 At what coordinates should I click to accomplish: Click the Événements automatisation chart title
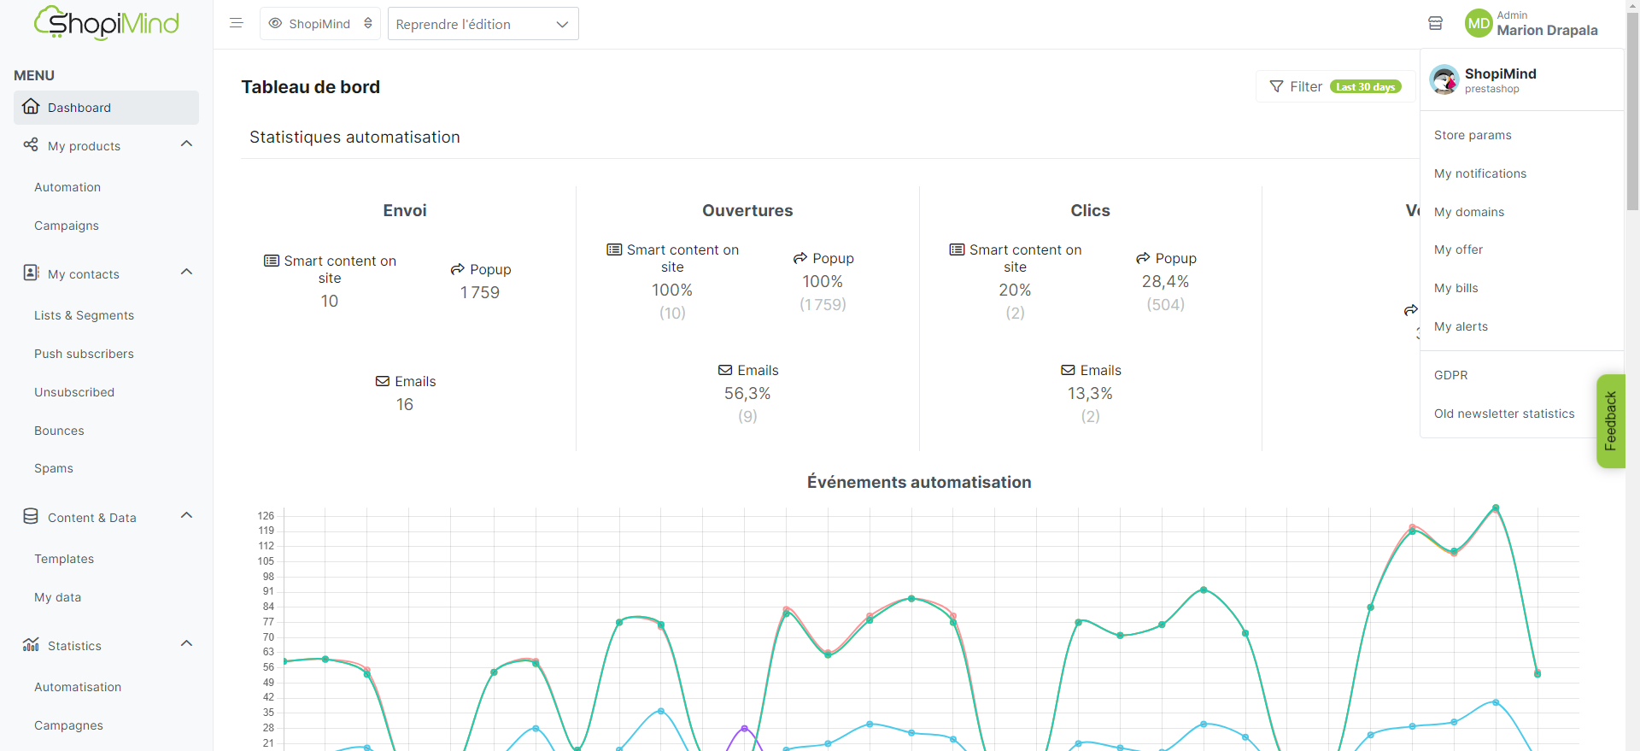click(x=919, y=483)
